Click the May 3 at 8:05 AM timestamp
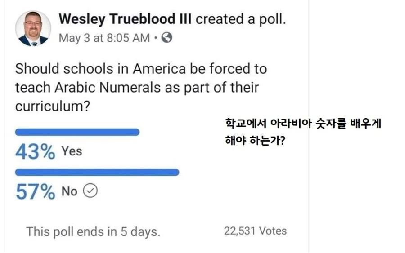The height and width of the screenshot is (253, 405). tap(104, 38)
